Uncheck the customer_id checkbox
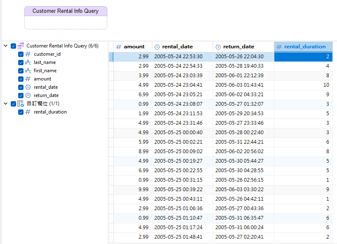Screen dimensions: 337x244 [21, 54]
